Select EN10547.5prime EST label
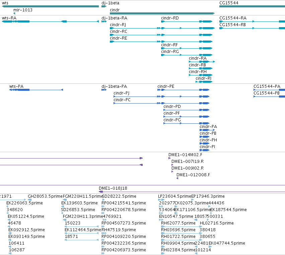285x255 pixels. [x=176, y=216]
